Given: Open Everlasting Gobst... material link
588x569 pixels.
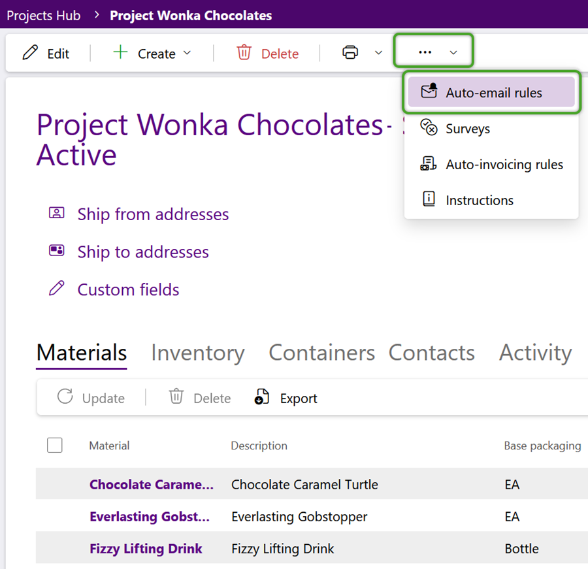Looking at the screenshot, I should point(150,517).
